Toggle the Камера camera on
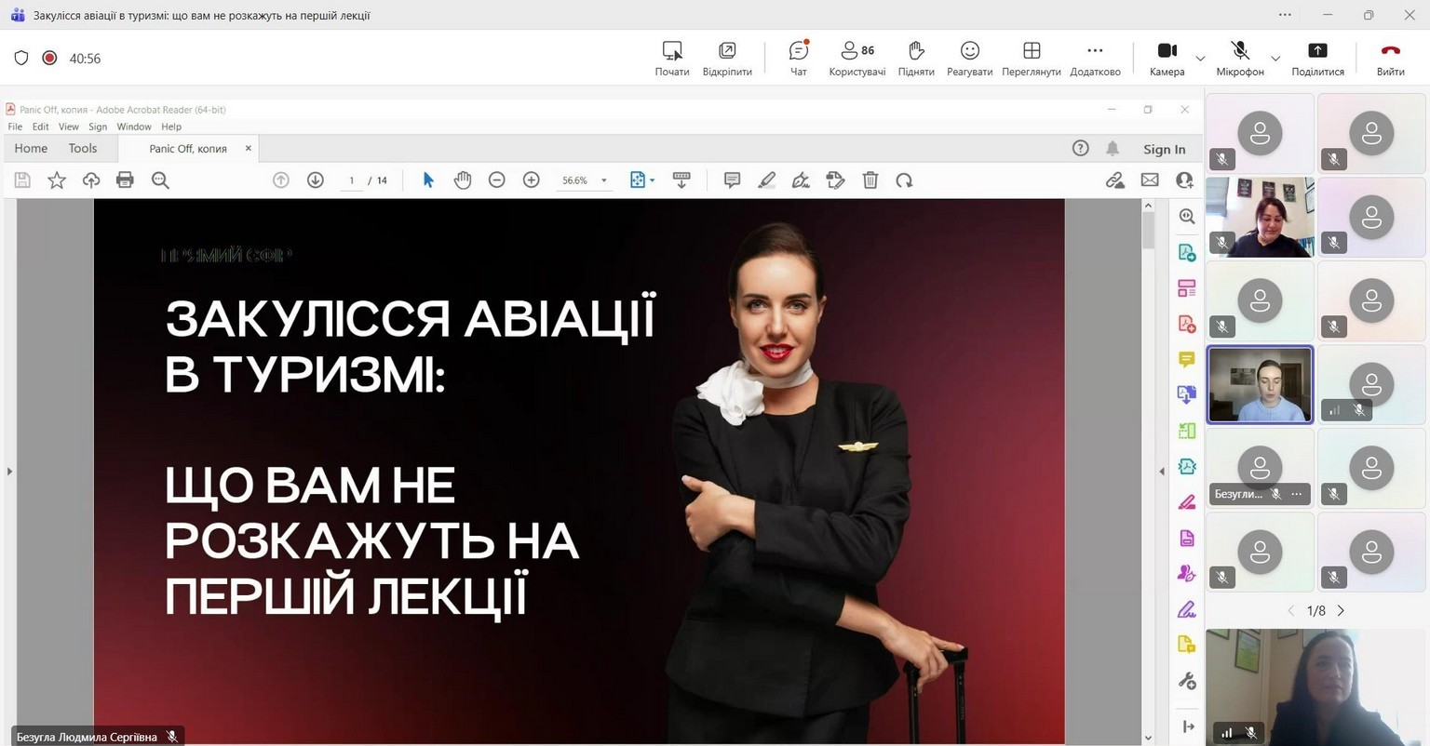The height and width of the screenshot is (746, 1430). (1167, 58)
